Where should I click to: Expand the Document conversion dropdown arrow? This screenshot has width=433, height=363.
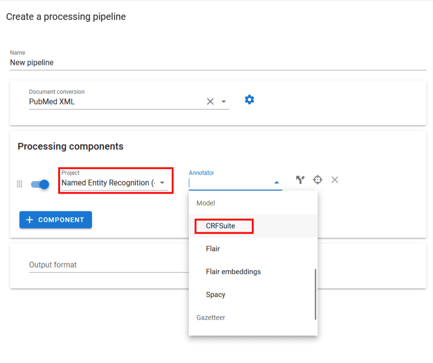point(224,102)
